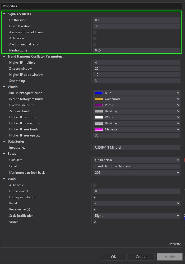
Task: Click the OK button
Action: (x=113, y=257)
